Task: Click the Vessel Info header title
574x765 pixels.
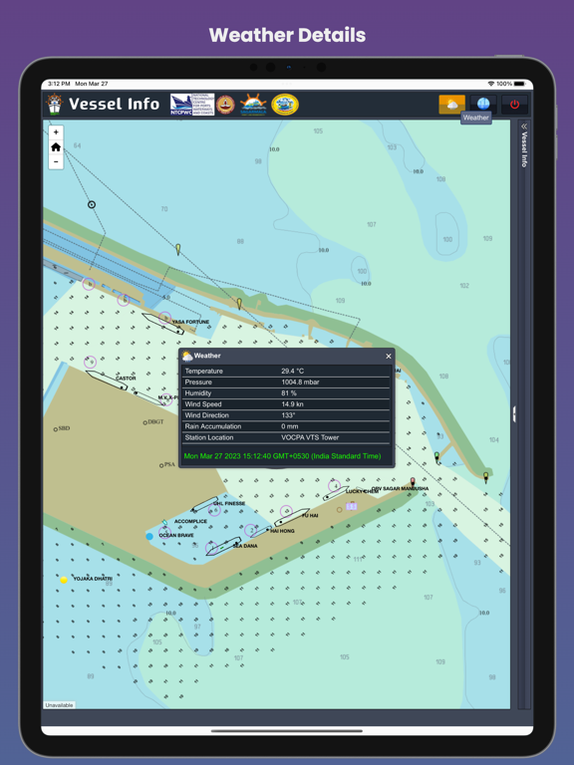Action: [115, 104]
